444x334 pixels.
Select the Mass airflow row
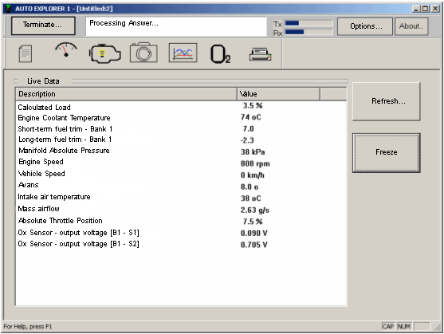click(181, 209)
